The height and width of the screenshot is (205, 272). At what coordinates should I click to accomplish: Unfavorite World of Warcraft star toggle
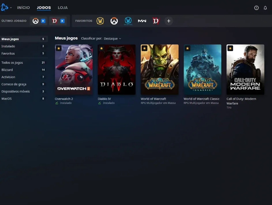(x=145, y=48)
